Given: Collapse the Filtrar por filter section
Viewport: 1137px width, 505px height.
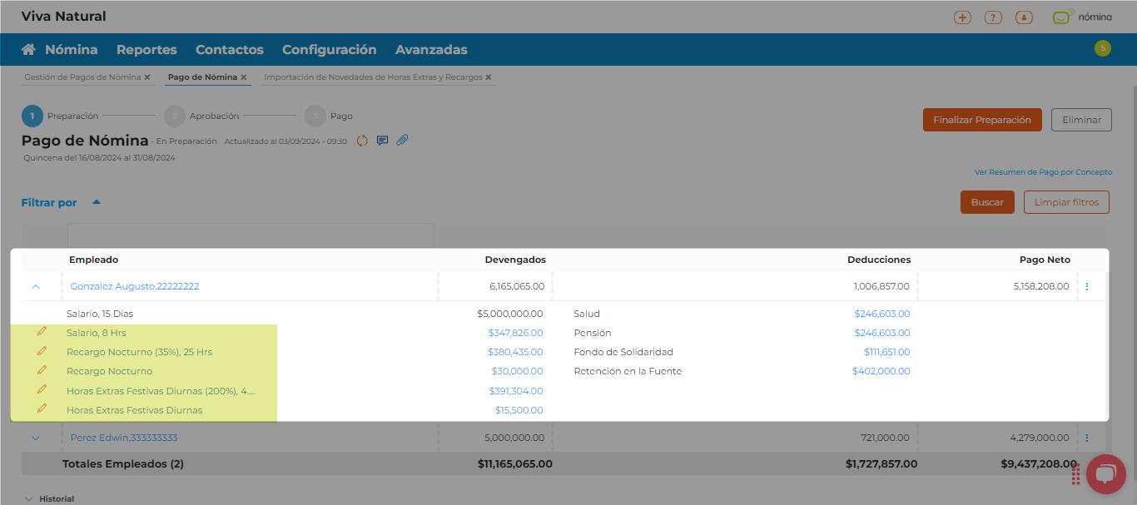Looking at the screenshot, I should tap(97, 202).
